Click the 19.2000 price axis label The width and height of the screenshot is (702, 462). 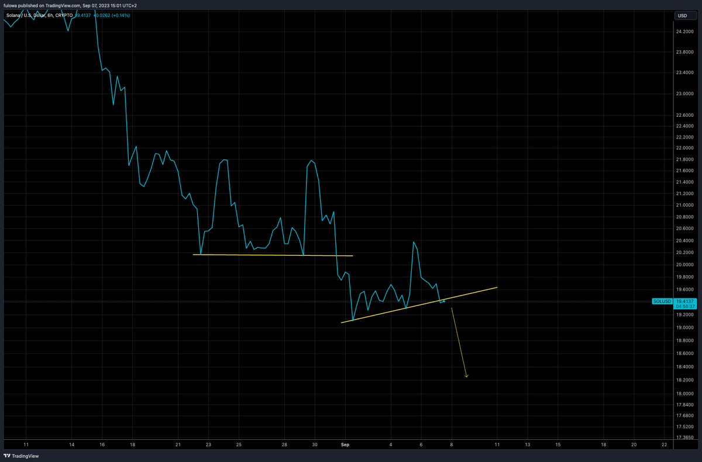pos(685,315)
